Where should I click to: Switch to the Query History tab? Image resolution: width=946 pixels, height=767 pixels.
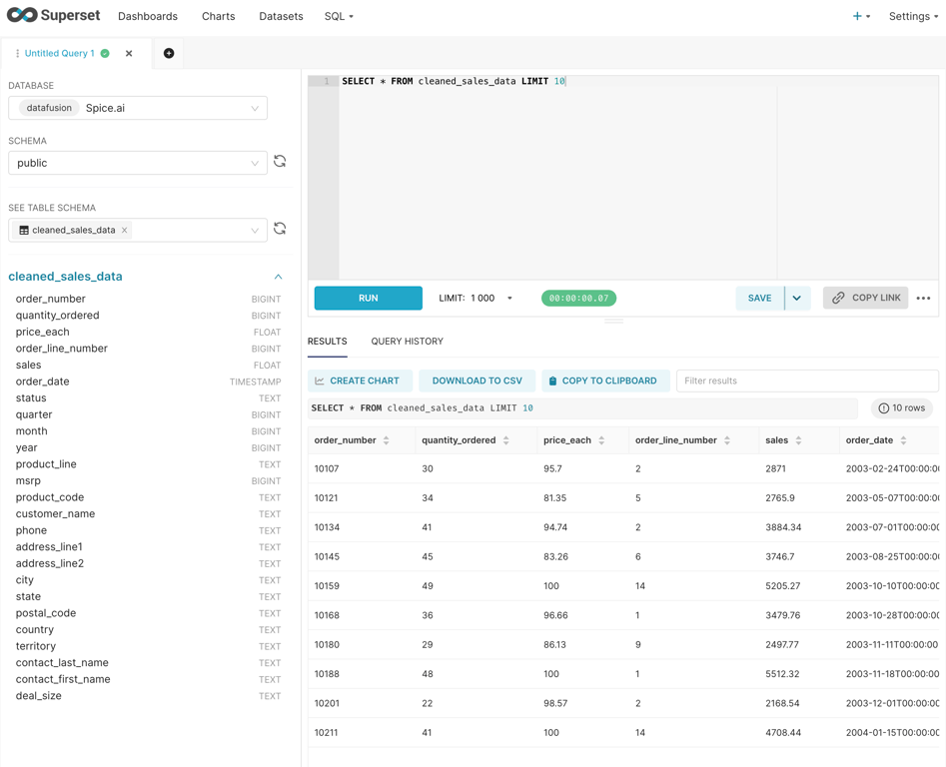point(408,342)
